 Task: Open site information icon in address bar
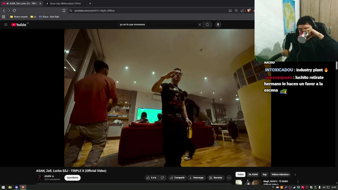pyautogui.click(x=71, y=11)
